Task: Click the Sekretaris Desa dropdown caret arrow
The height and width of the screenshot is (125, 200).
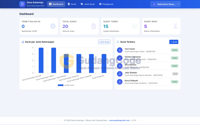Action: point(178,4)
